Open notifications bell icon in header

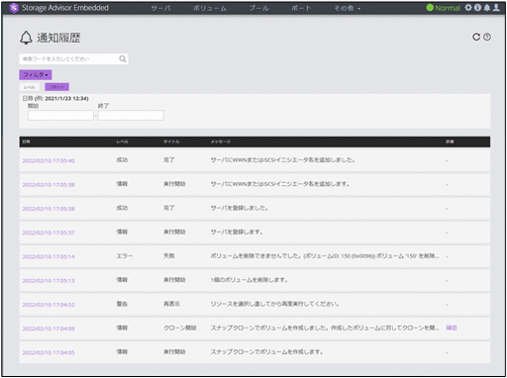pyautogui.click(x=486, y=8)
